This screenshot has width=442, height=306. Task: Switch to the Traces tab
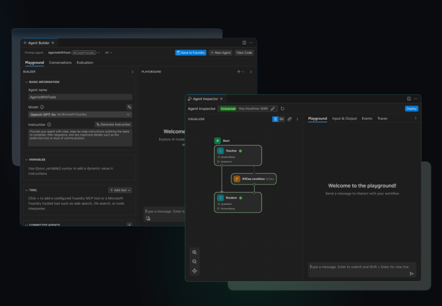382,119
